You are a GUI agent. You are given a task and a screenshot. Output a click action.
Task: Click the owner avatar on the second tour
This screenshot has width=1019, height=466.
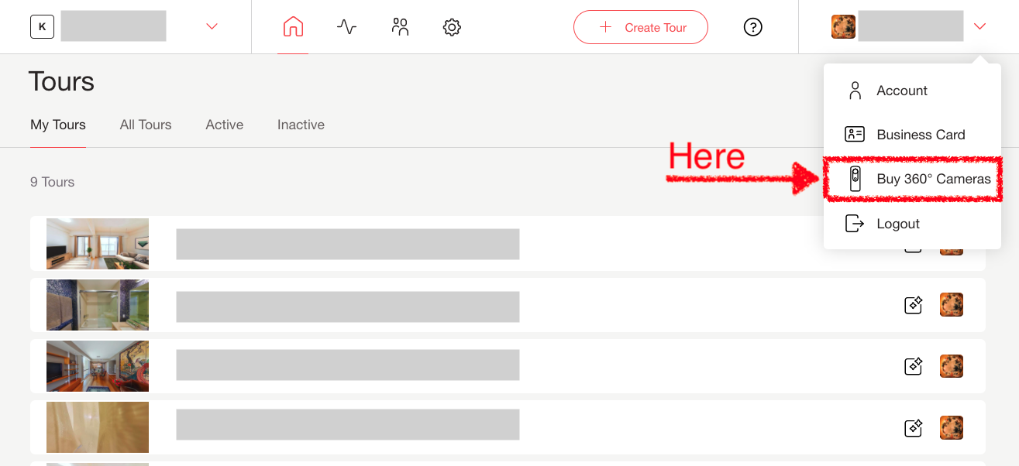951,305
